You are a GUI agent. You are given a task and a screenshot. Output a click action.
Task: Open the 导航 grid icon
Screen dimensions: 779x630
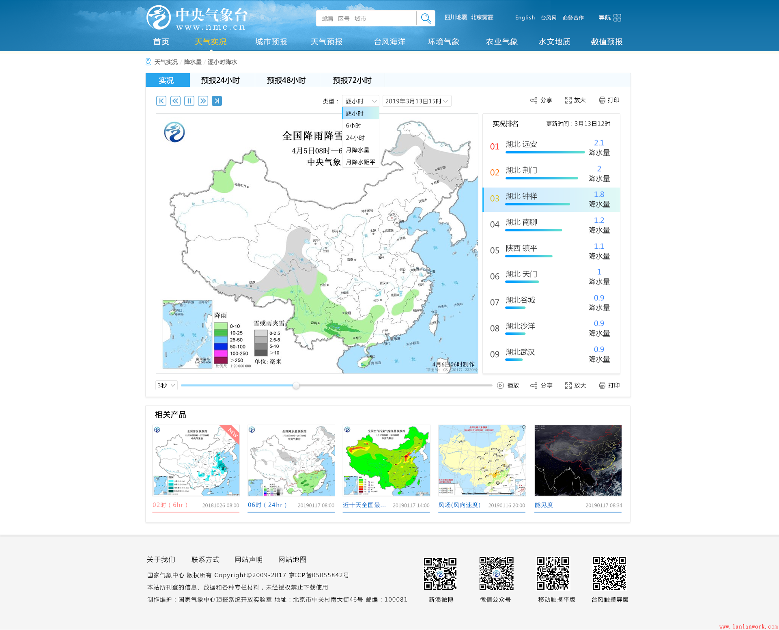617,18
